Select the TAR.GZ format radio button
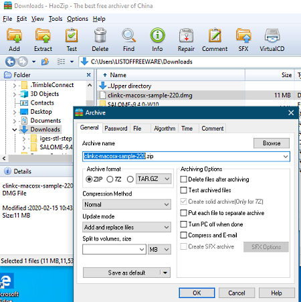 pyautogui.click(x=130, y=179)
